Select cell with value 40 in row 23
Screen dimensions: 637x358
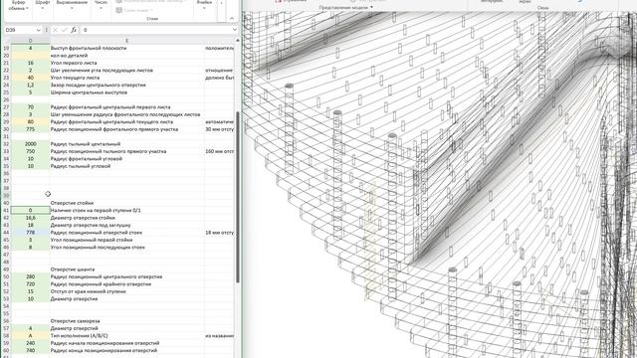[30, 78]
